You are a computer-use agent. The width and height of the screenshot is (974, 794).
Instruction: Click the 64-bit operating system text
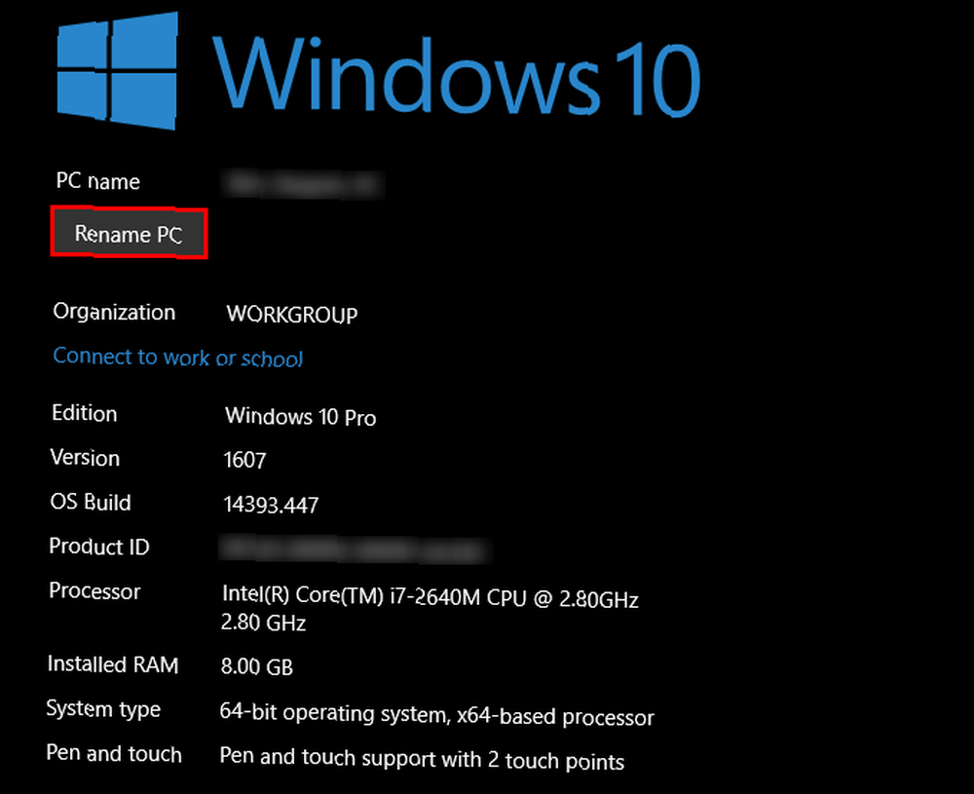pyautogui.click(x=436, y=716)
